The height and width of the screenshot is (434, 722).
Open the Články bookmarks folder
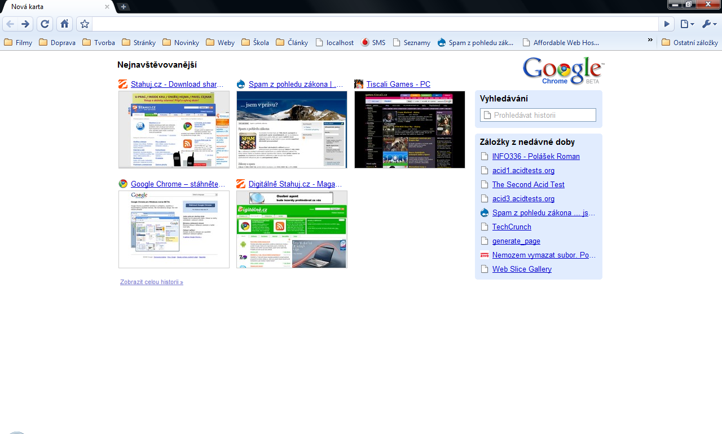click(292, 42)
